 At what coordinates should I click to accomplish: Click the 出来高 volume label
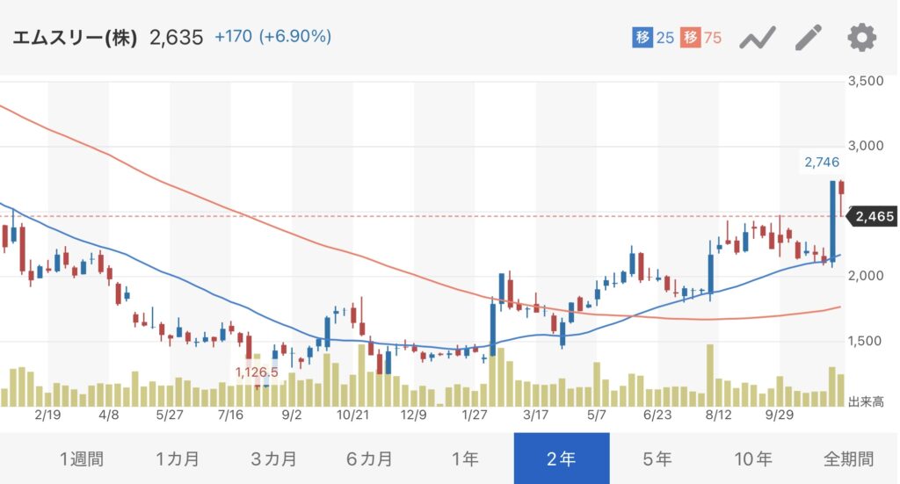pyautogui.click(x=865, y=401)
